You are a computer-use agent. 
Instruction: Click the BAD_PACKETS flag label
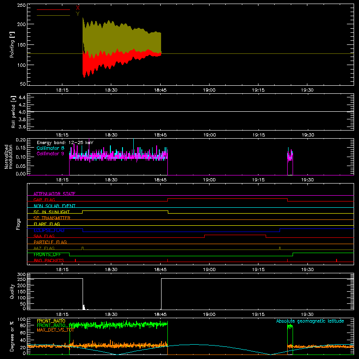point(49,260)
